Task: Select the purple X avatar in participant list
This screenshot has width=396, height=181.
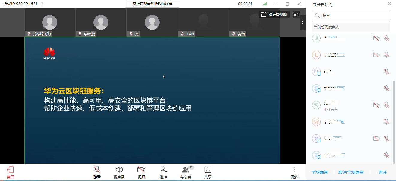Action: tap(316, 139)
